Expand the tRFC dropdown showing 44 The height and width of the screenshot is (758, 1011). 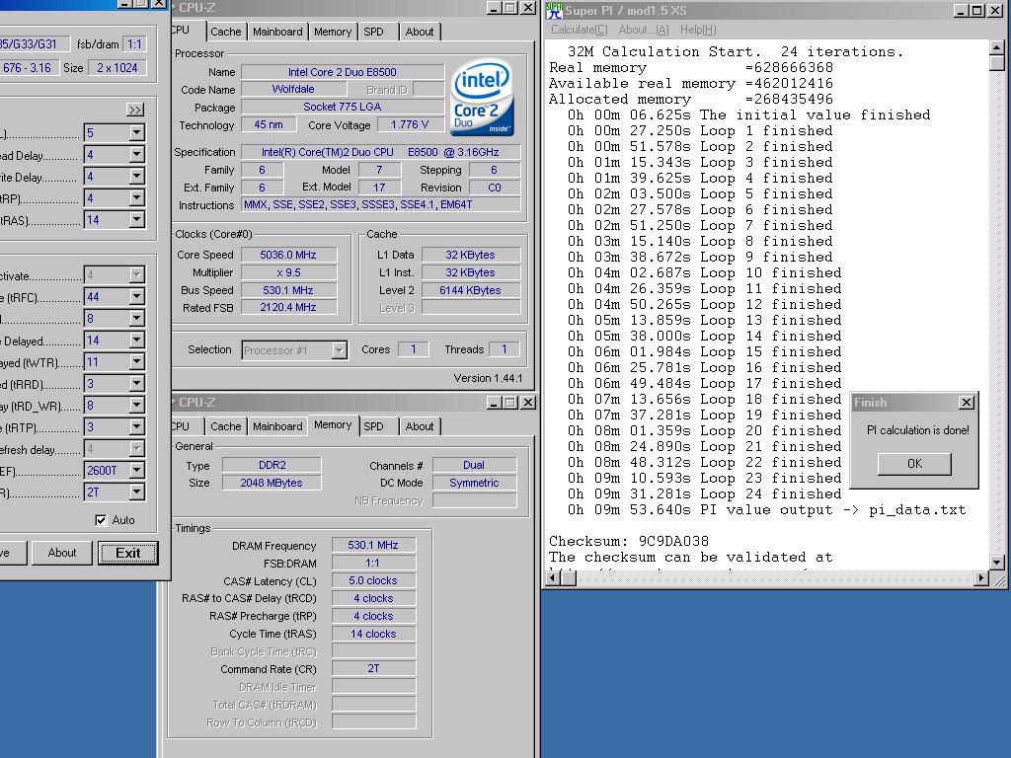tap(136, 297)
